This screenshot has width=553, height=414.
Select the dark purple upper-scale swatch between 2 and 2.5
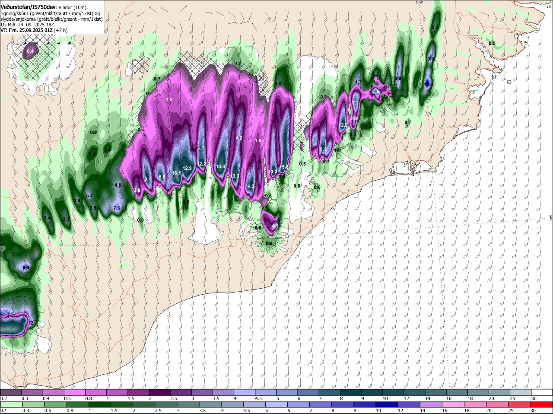point(159,392)
